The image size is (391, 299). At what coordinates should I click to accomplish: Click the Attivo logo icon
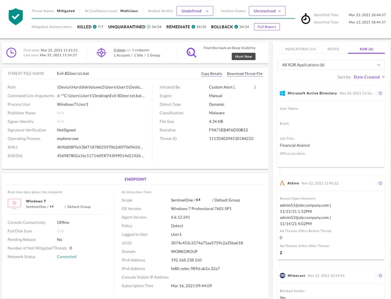(x=282, y=183)
